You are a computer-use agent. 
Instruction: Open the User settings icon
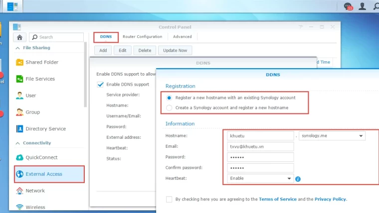(19, 96)
